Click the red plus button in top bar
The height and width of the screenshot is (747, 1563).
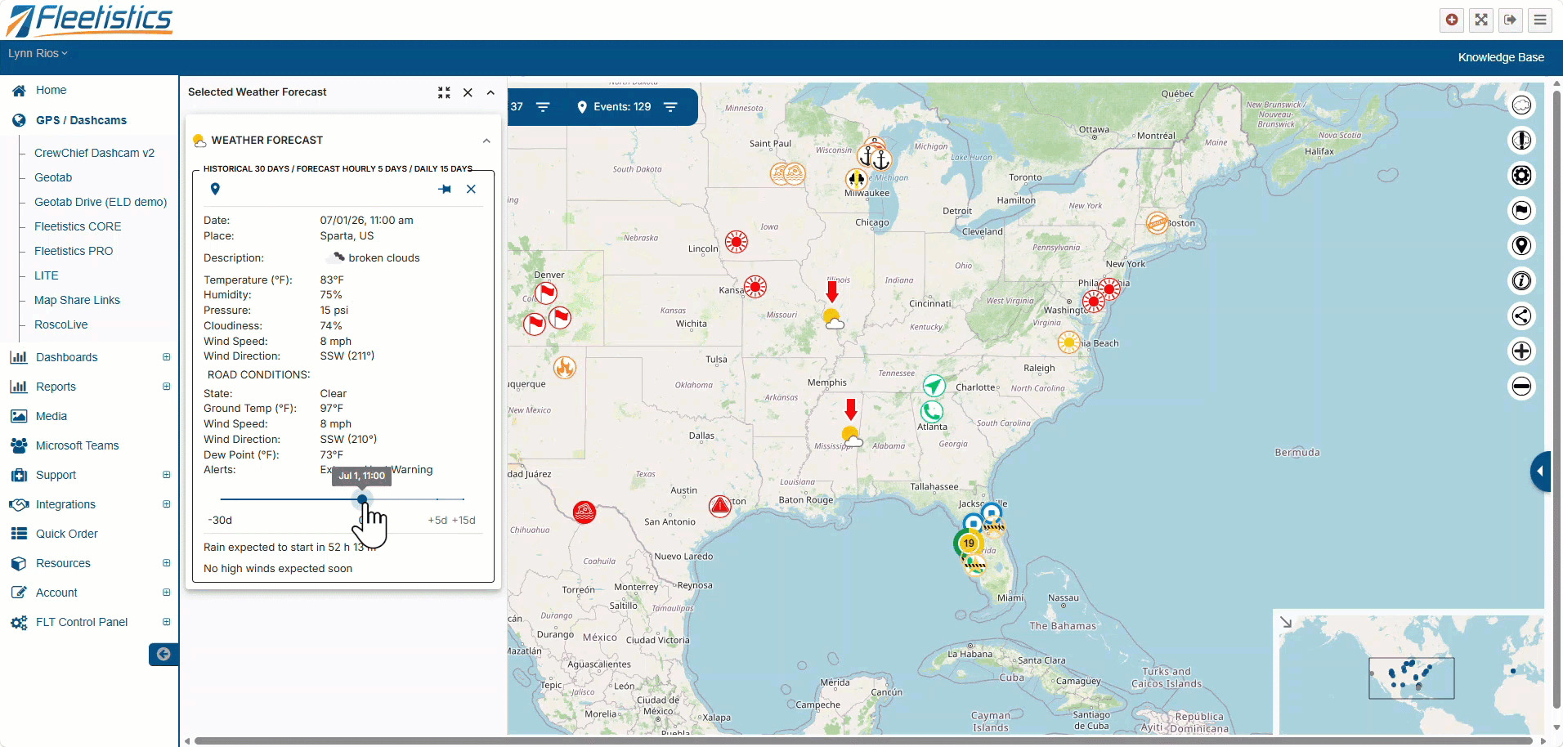pos(1452,20)
